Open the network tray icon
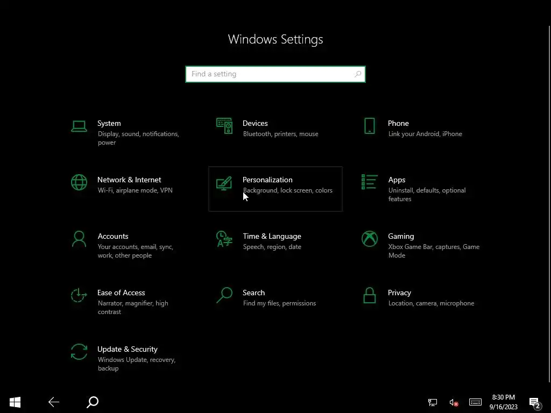551x413 pixels. [x=433, y=402]
